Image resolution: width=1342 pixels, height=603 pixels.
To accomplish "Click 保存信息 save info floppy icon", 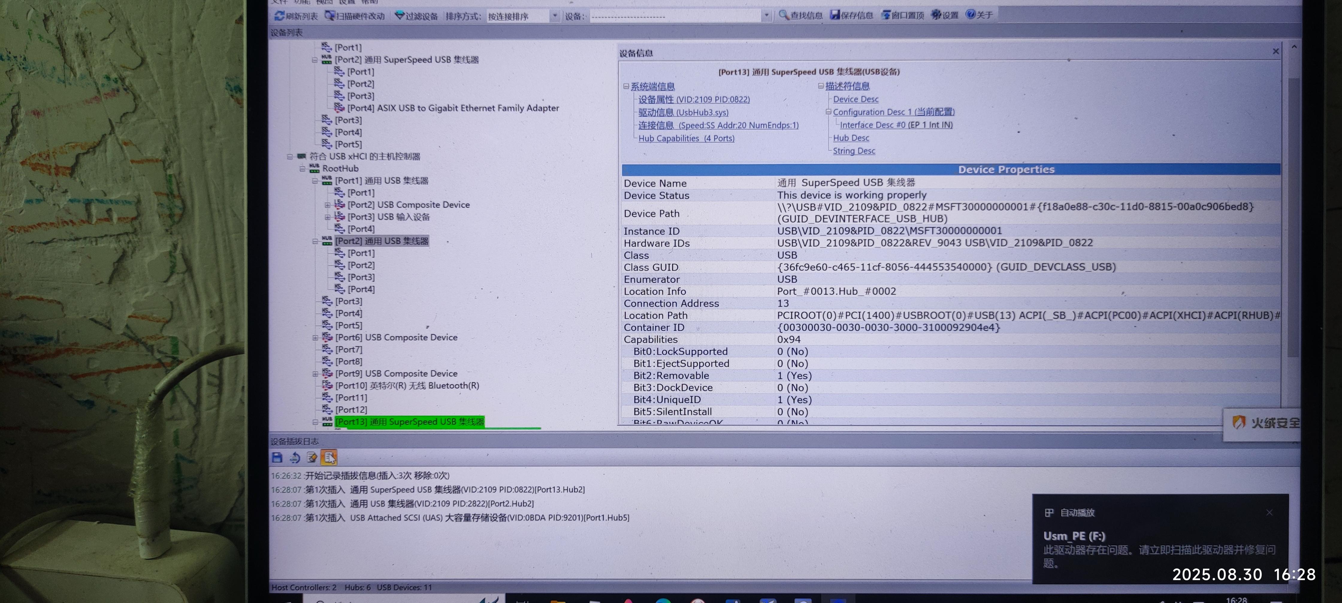I will tap(835, 15).
